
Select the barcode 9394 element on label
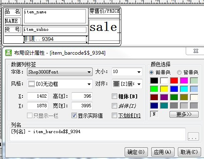click(56, 39)
